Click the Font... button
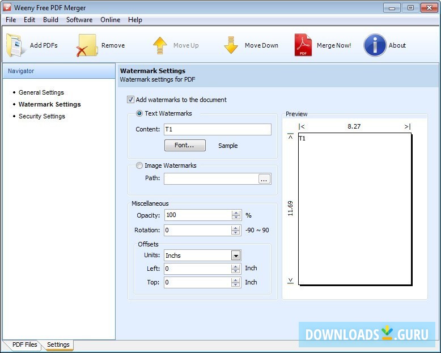Image resolution: width=441 pixels, height=353 pixels. click(185, 146)
